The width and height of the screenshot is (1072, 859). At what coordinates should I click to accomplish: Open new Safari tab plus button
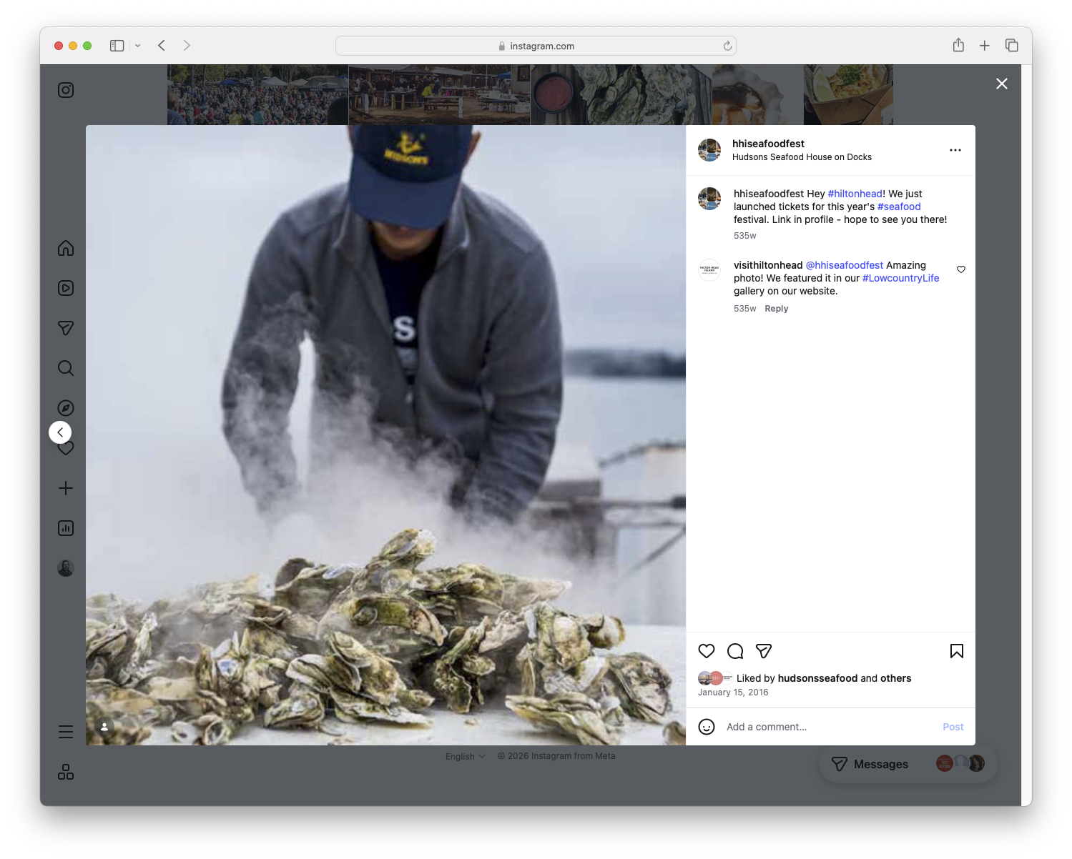pos(985,46)
